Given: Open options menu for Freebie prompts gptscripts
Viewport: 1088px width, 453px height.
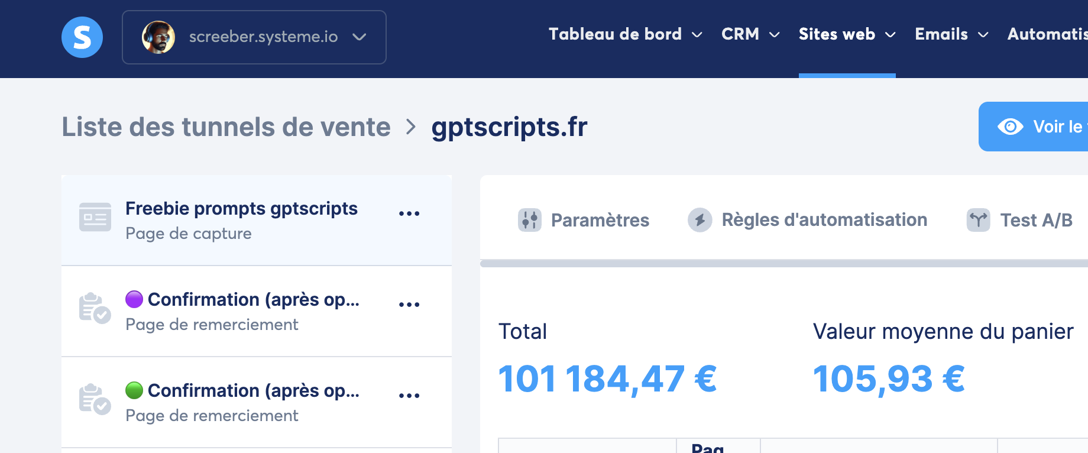Looking at the screenshot, I should (x=409, y=213).
